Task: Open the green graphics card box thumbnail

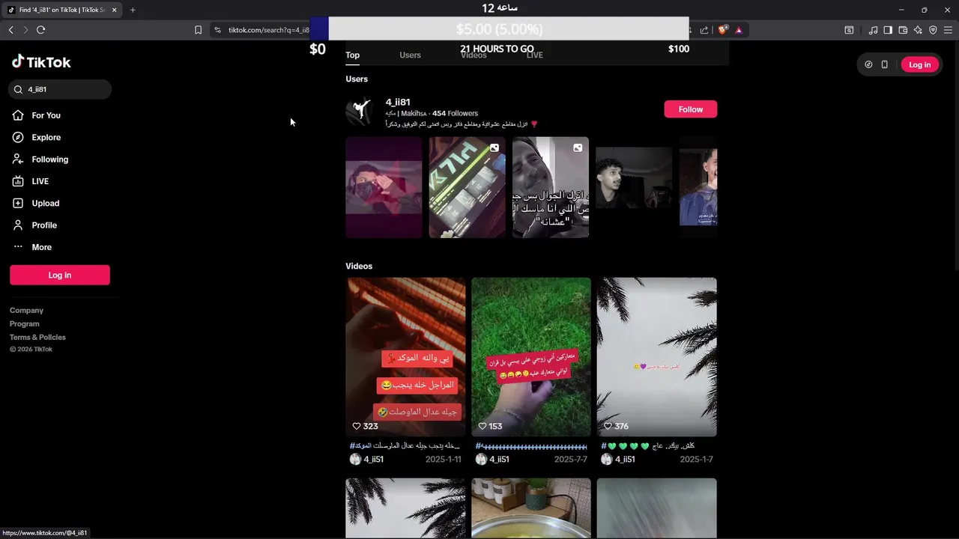Action: [x=467, y=187]
